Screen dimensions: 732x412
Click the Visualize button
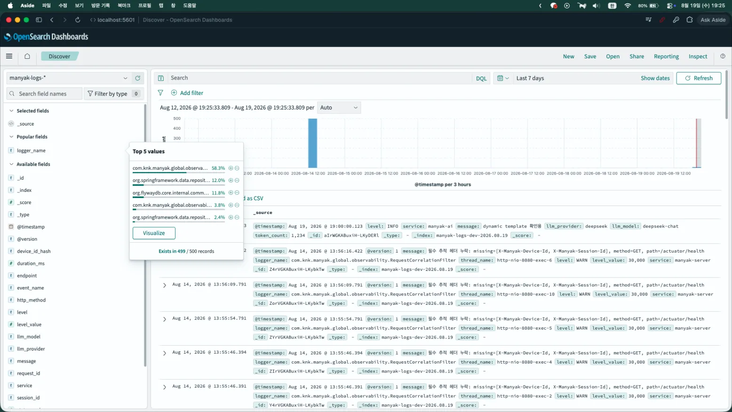click(154, 233)
